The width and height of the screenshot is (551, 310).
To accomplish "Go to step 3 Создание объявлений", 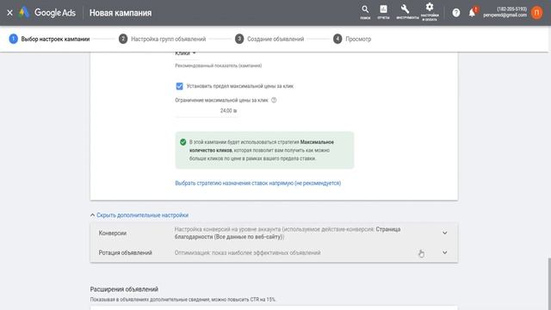I will point(269,39).
